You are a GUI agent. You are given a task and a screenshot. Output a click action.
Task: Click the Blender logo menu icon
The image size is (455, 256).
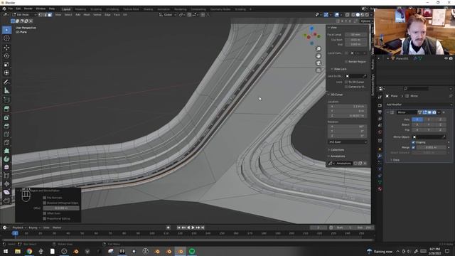[4, 9]
